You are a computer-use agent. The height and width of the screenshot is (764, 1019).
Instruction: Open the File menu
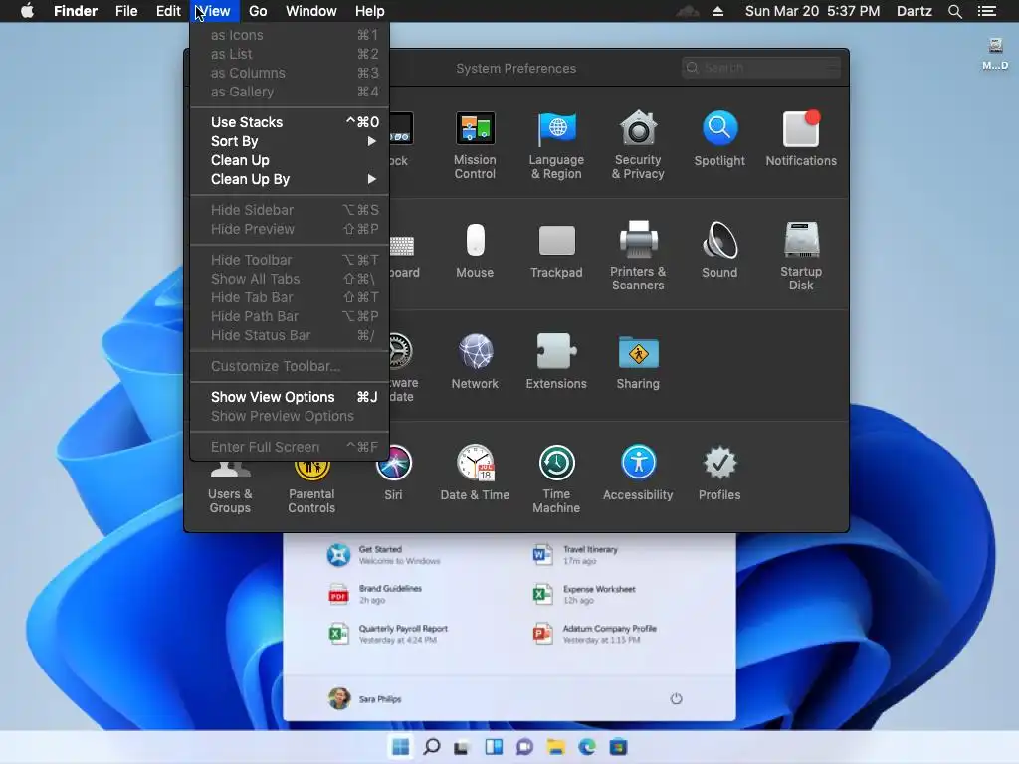[x=126, y=11]
